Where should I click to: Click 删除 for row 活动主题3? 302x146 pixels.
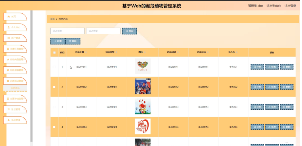(x=287, y=107)
